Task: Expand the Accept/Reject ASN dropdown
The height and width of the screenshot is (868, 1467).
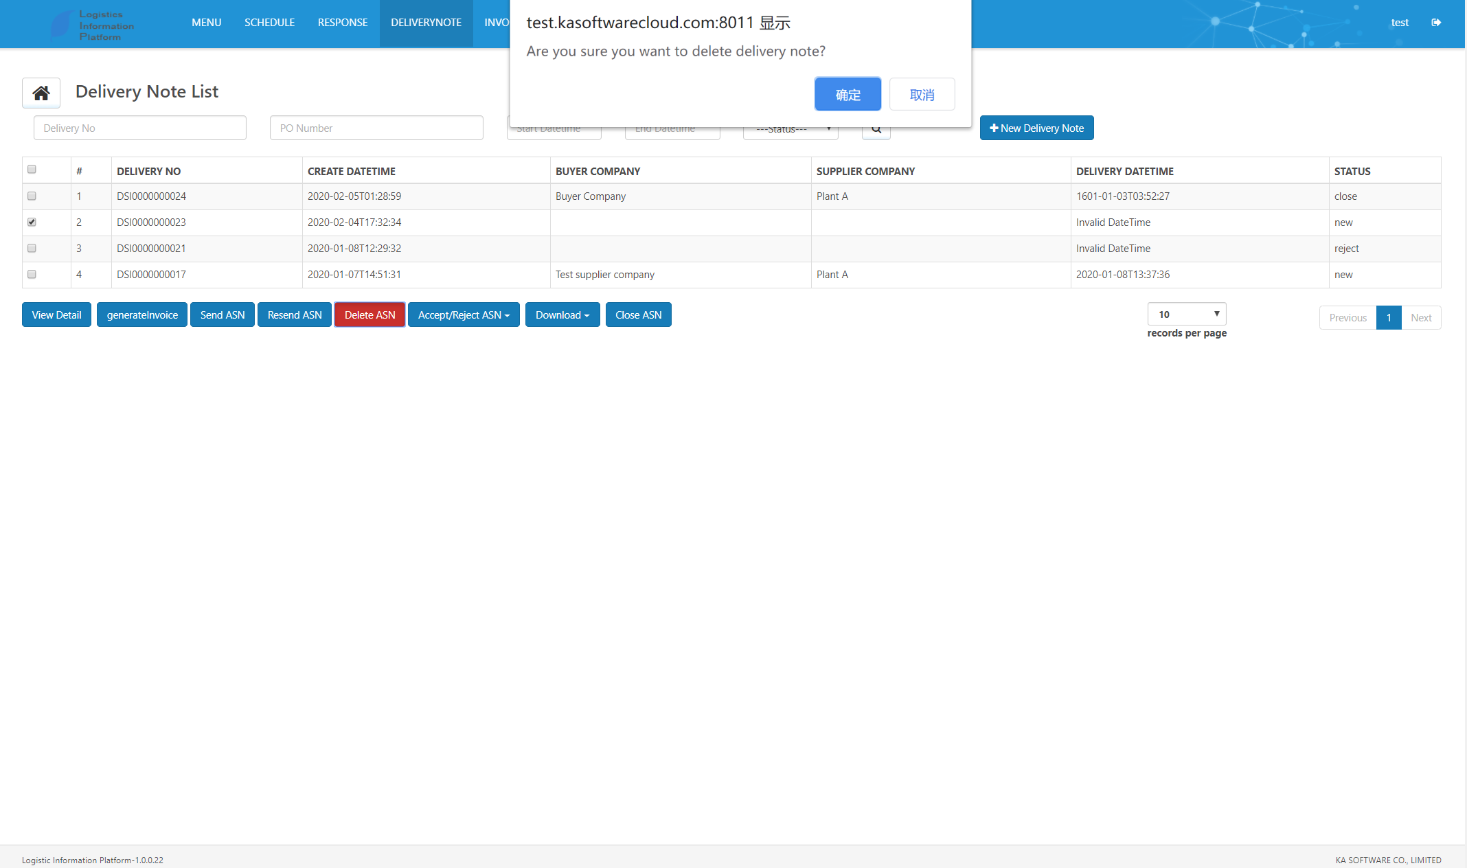Action: pyautogui.click(x=464, y=315)
